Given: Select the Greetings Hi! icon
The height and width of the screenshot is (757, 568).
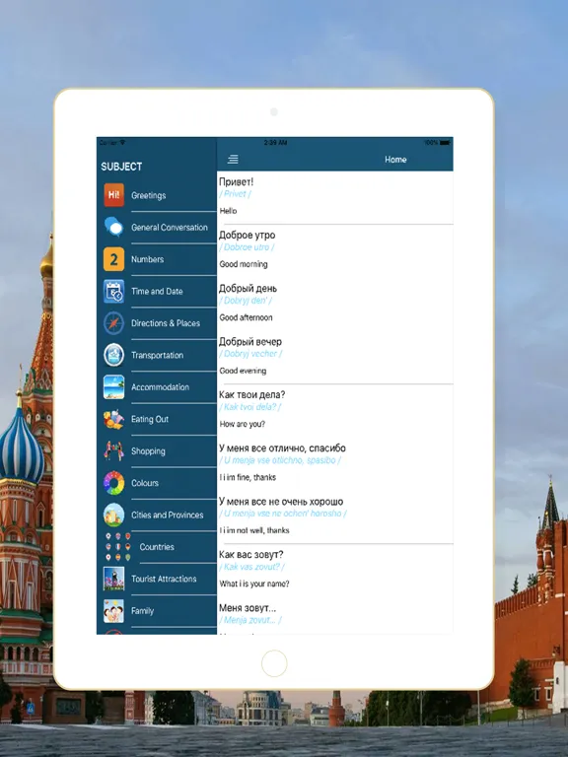Looking at the screenshot, I should pyautogui.click(x=114, y=195).
